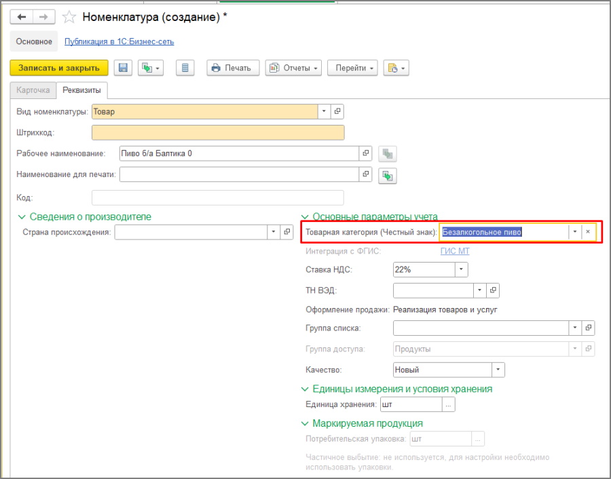The height and width of the screenshot is (479, 611).
Task: Go forward with the right arrow button
Action: click(43, 17)
